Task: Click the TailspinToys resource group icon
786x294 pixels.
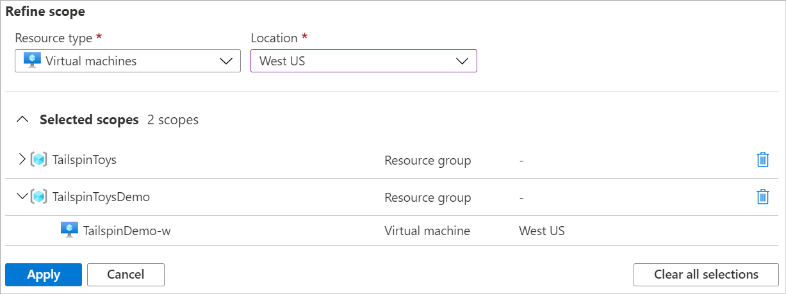Action: coord(39,160)
